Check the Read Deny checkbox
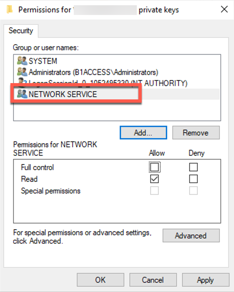The height and width of the screenshot is (292, 234). click(193, 179)
